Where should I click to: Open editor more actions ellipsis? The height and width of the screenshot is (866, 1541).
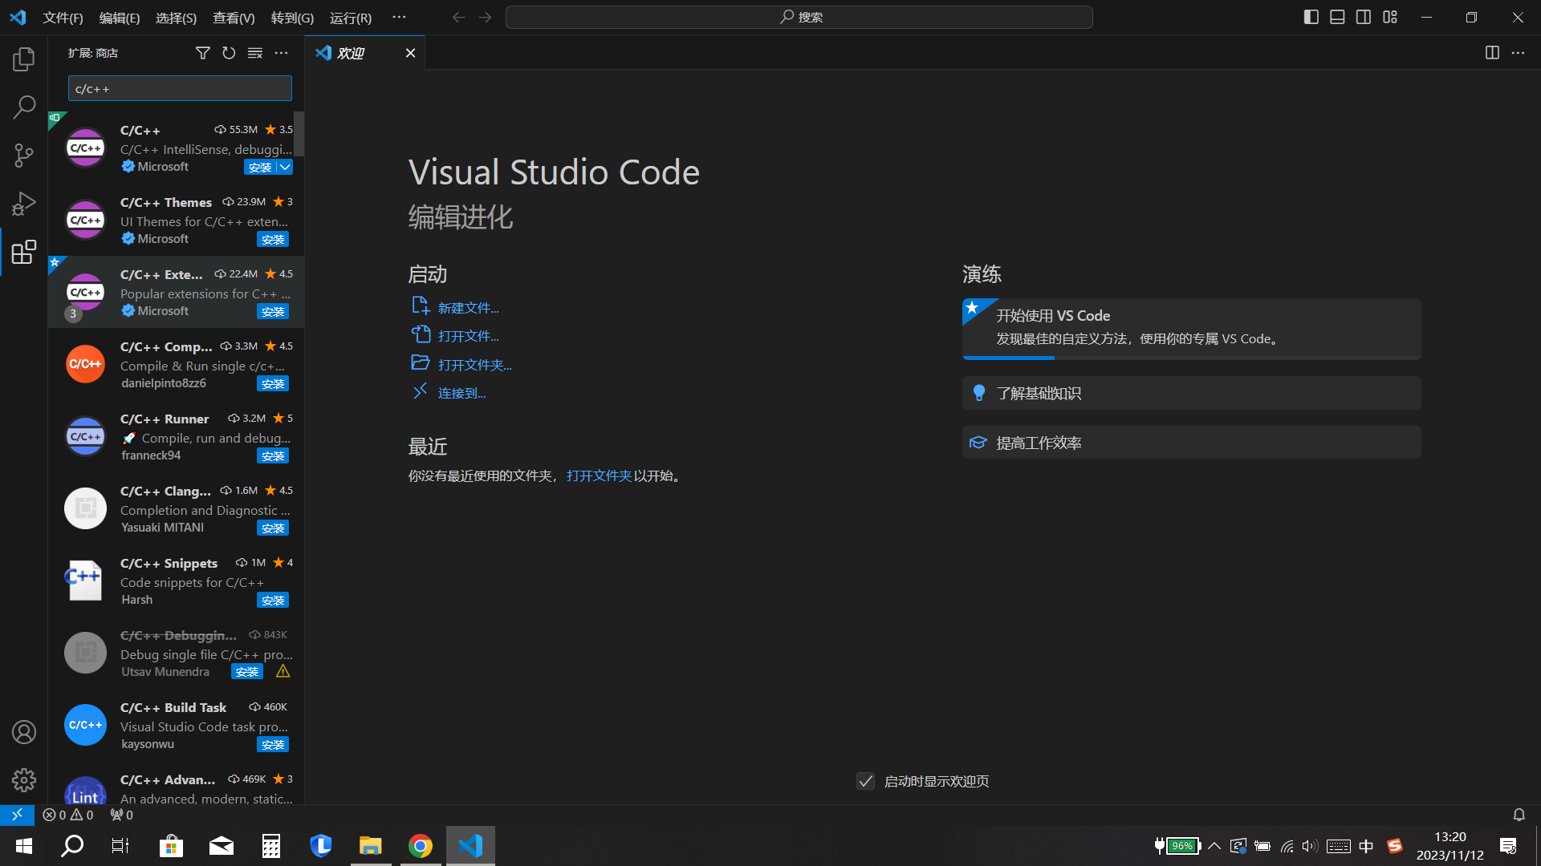pos(1518,53)
